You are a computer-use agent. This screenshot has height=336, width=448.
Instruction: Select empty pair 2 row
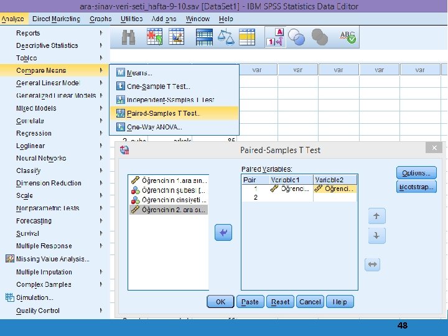(x=299, y=197)
